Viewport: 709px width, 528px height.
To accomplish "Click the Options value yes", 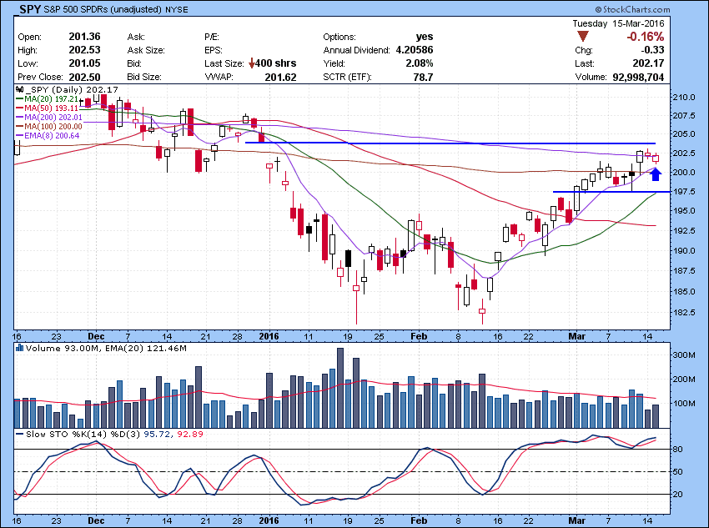I will click(424, 37).
